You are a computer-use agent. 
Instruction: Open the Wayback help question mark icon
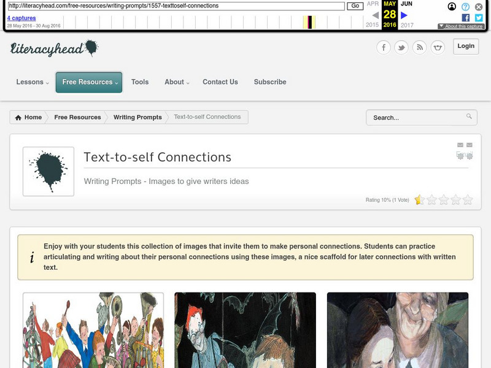(466, 7)
